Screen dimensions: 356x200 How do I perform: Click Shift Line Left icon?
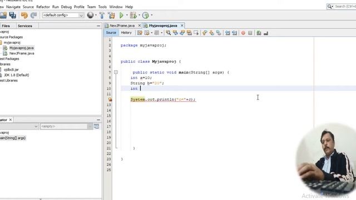coord(228,33)
